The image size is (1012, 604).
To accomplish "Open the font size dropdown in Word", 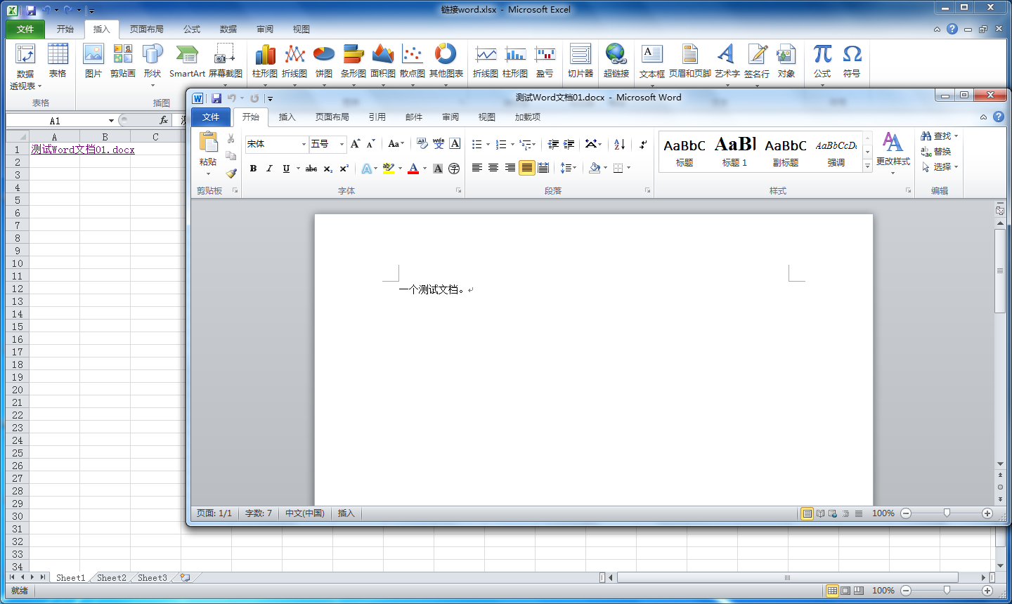I will (x=342, y=144).
